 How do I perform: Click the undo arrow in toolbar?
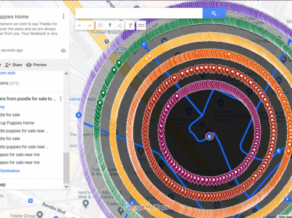tap(80, 25)
